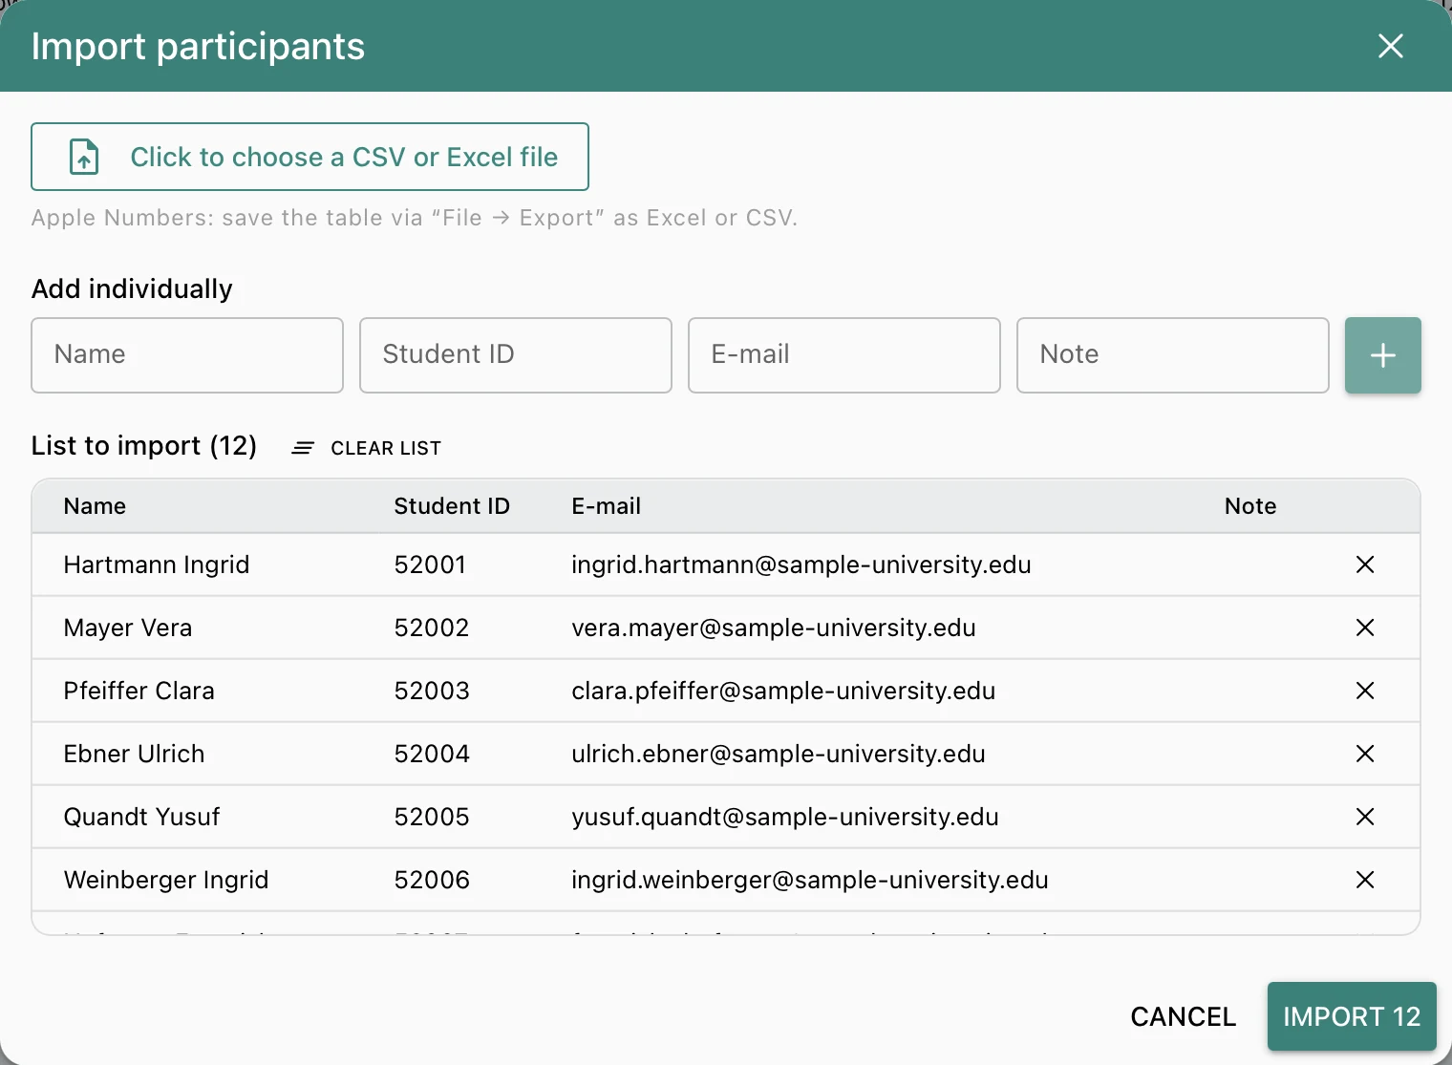Clear the import list
Screen dimensions: 1452x1065
click(x=367, y=448)
